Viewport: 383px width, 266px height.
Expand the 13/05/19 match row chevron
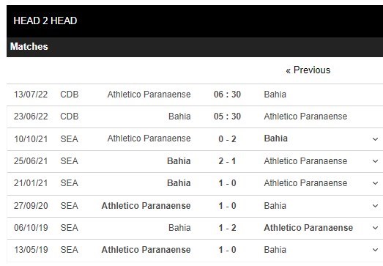[375, 250]
